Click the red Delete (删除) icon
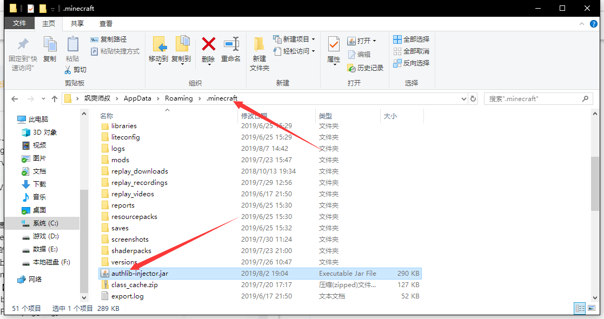Viewport: 604px width, 319px height. pyautogui.click(x=208, y=45)
